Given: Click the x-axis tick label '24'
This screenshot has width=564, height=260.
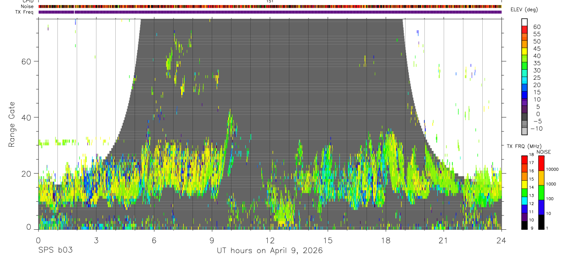Looking at the screenshot, I should coord(502,240).
